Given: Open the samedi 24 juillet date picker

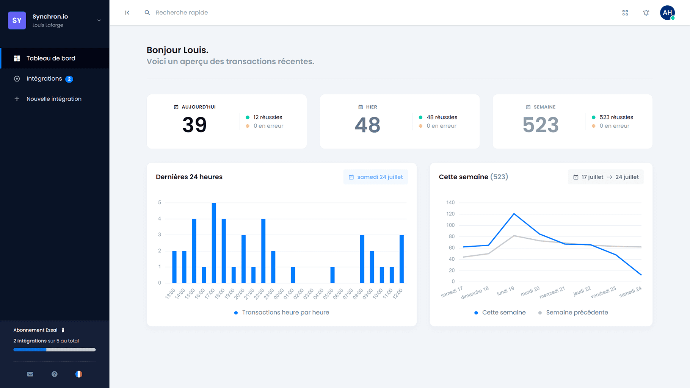Looking at the screenshot, I should [x=376, y=177].
